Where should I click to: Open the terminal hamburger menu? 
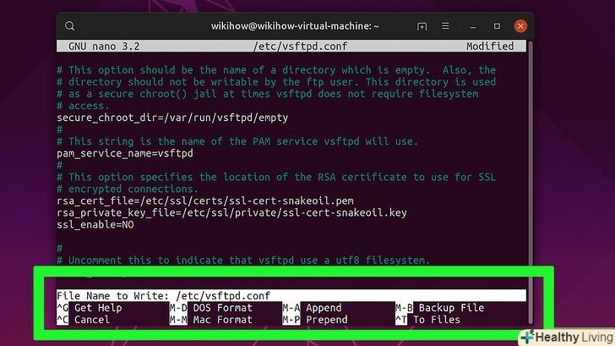click(445, 26)
